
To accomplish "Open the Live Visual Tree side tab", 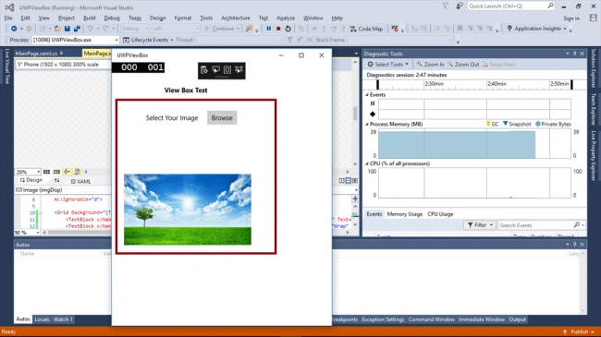I will coord(7,66).
